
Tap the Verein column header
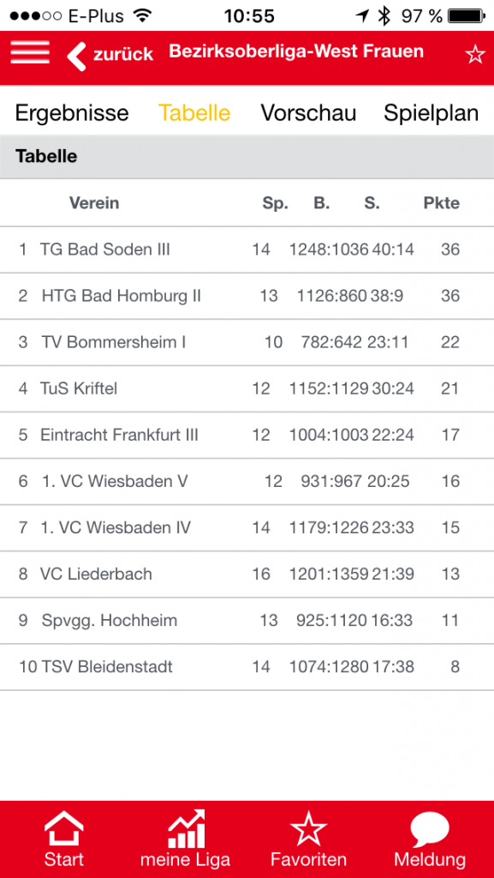click(x=94, y=202)
